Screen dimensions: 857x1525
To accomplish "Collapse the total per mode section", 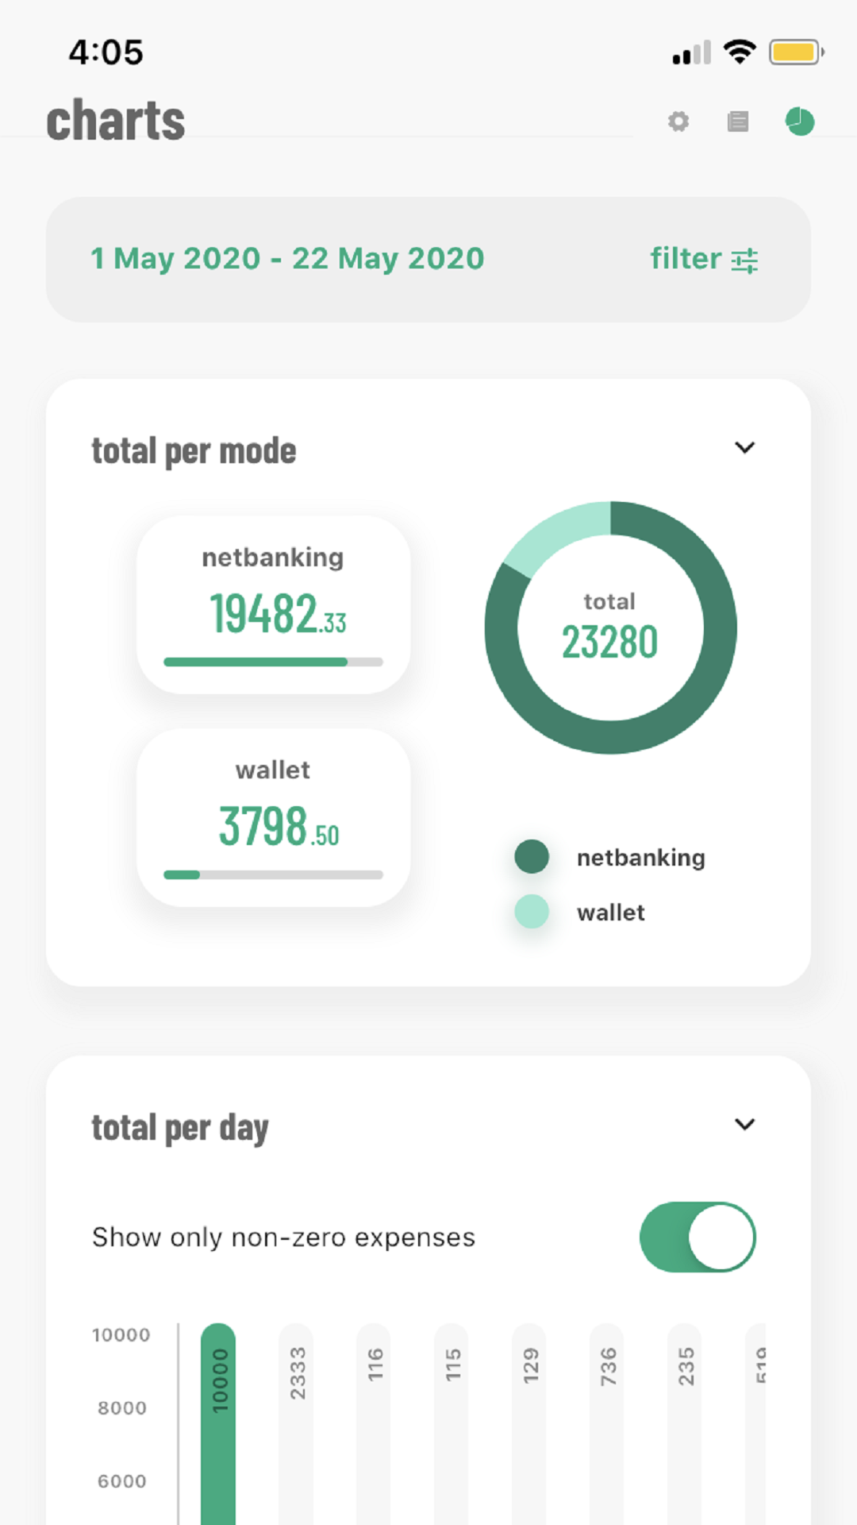I will click(x=744, y=448).
